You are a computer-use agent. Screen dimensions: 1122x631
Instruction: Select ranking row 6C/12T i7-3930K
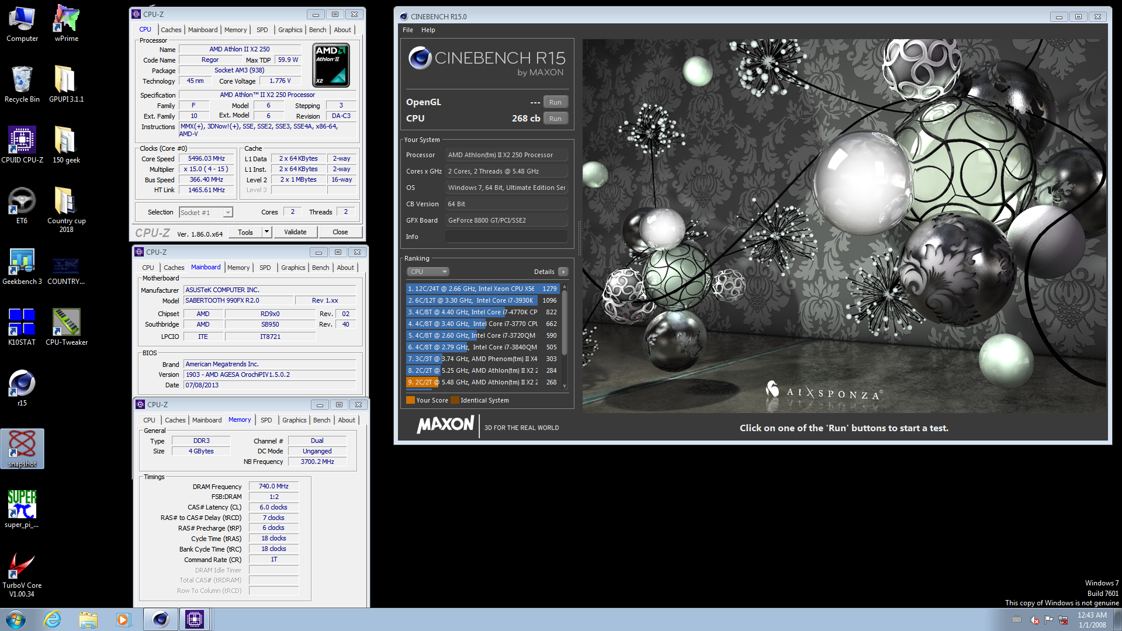tap(483, 300)
